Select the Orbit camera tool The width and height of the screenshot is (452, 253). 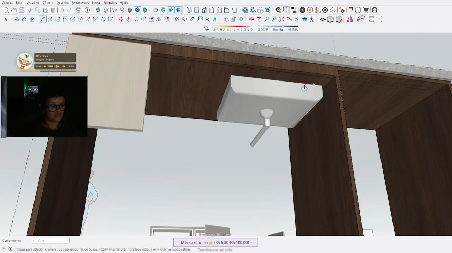252,19
